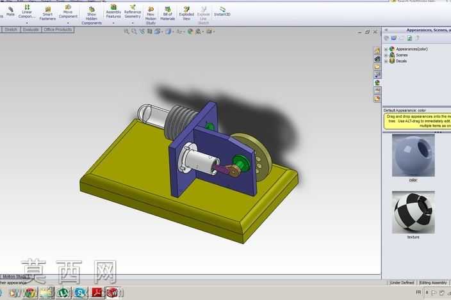Screen dimensions: 451x300
Task: Open the Motion Study 1 tab
Action: pyautogui.click(x=17, y=277)
